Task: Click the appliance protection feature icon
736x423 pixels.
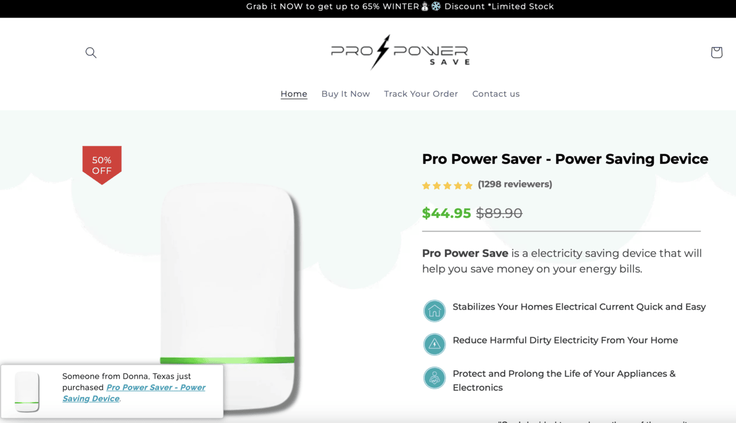Action: point(434,378)
